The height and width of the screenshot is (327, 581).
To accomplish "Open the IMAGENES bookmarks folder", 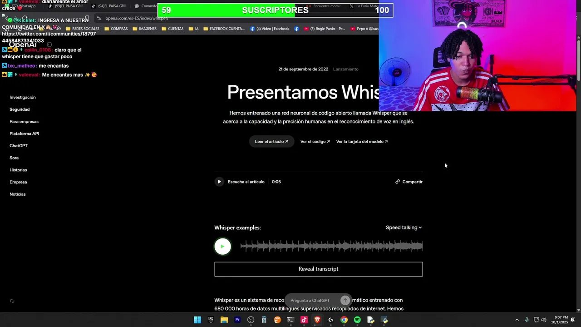I will [144, 29].
